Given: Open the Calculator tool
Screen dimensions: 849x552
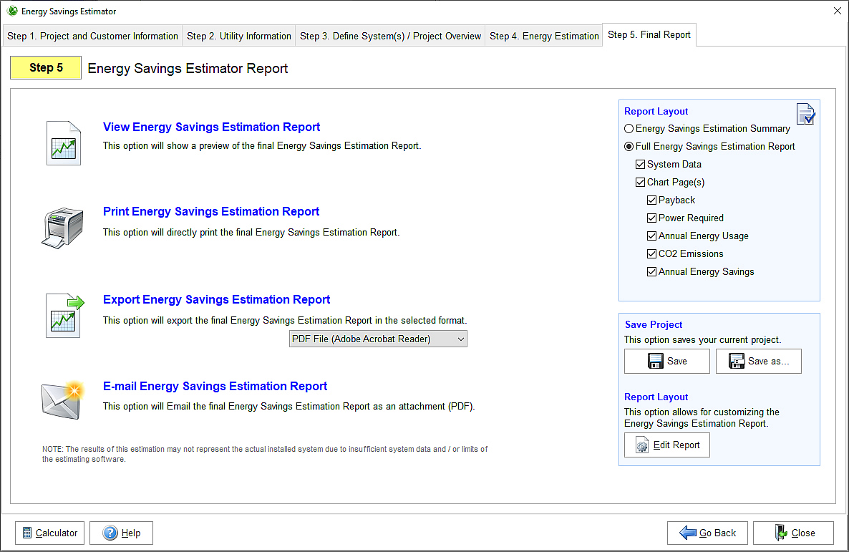Looking at the screenshot, I should pos(49,533).
